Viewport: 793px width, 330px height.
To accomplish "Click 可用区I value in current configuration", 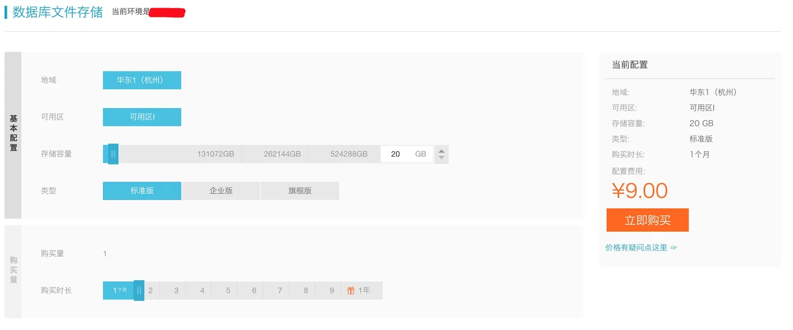I will 702,108.
